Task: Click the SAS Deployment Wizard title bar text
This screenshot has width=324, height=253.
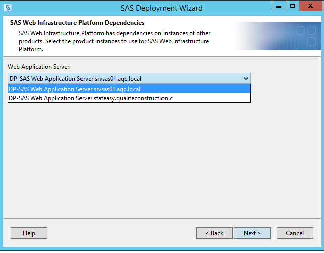Action: [x=161, y=8]
